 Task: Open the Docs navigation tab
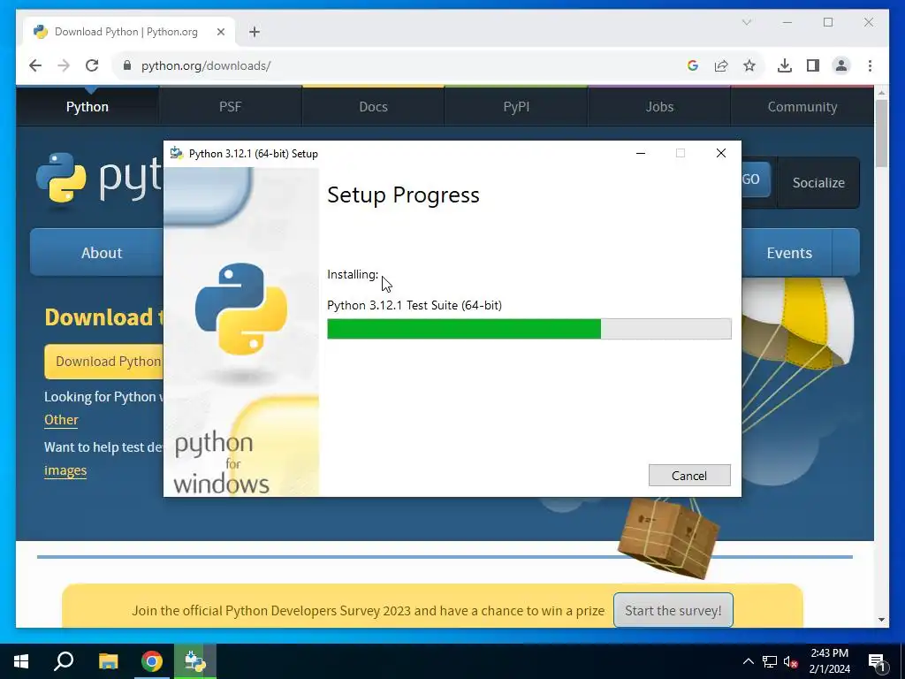tap(374, 107)
